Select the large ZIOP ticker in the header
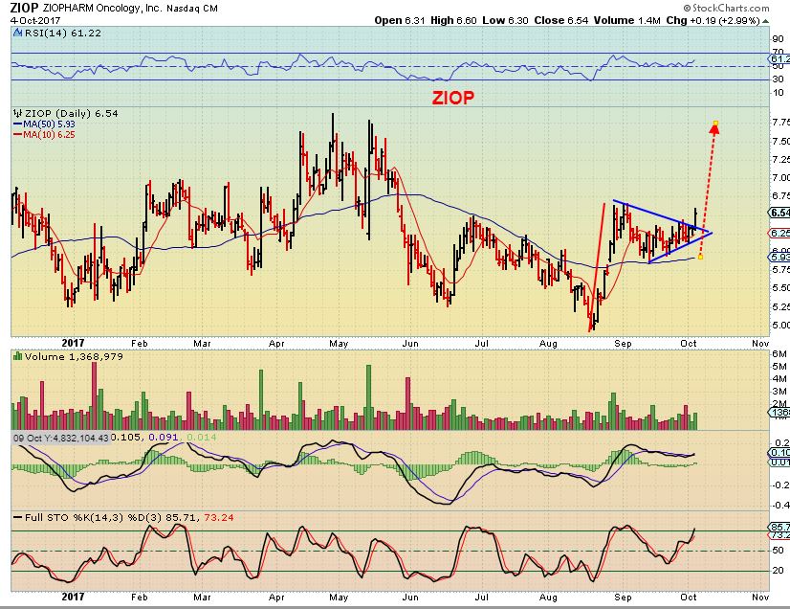Viewport: 790px width, 609px height. click(x=24, y=8)
